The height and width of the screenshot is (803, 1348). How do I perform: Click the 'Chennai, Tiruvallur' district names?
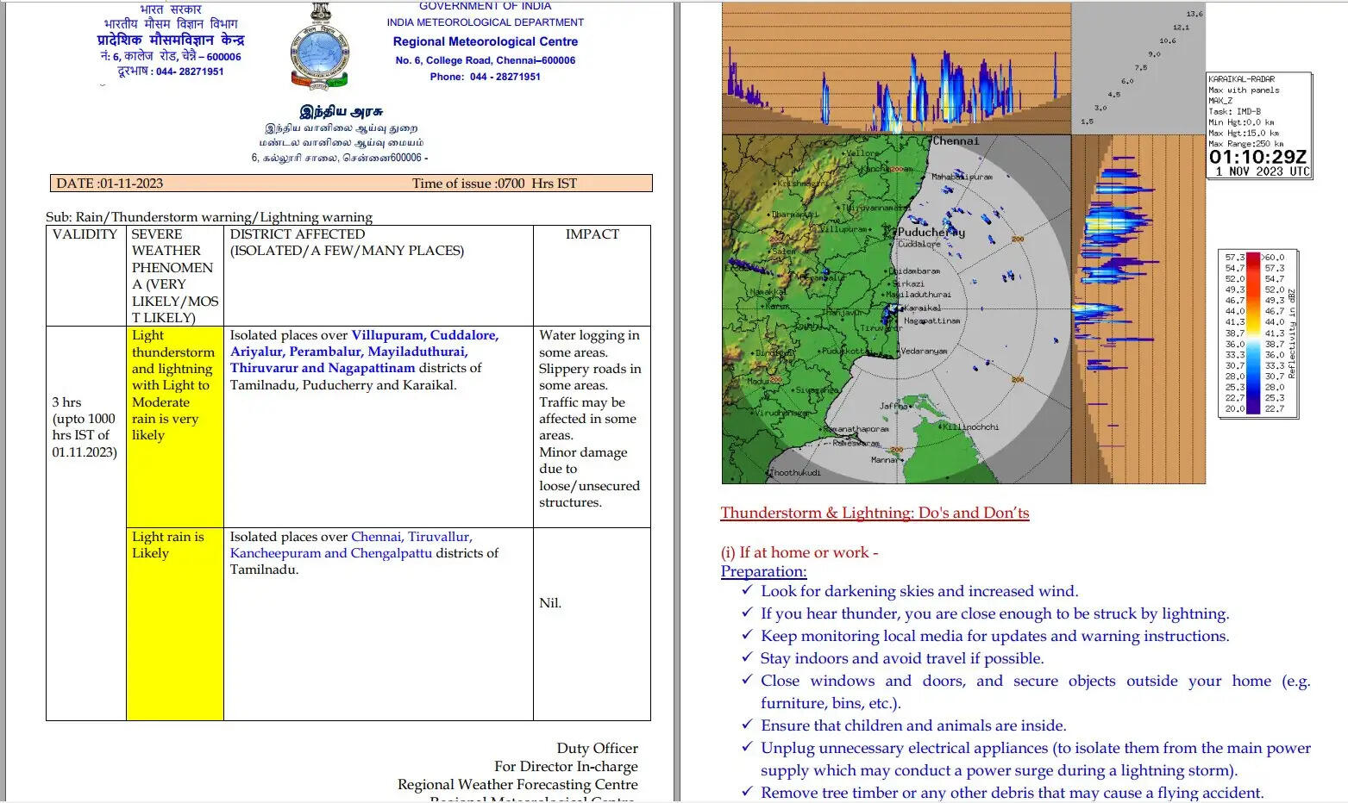pyautogui.click(x=411, y=537)
